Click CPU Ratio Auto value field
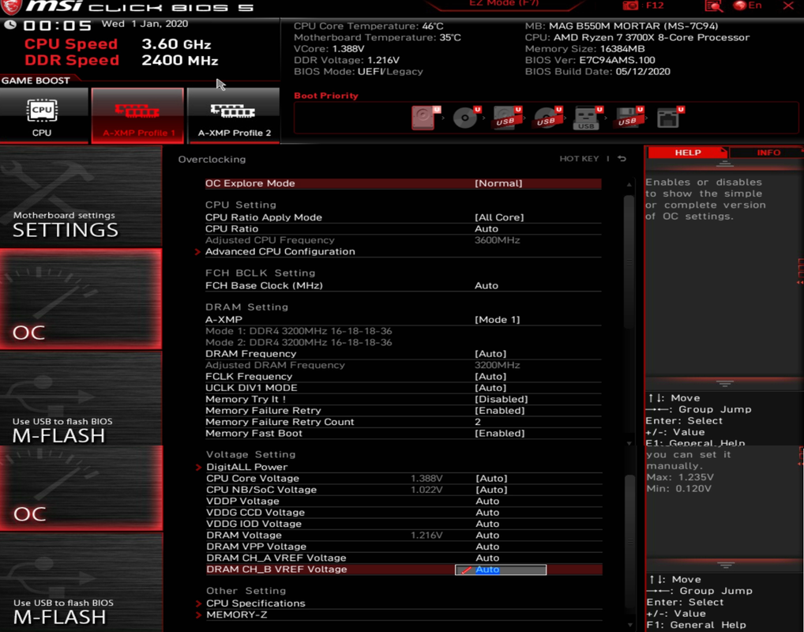Screen dimensions: 804x632 coord(487,229)
